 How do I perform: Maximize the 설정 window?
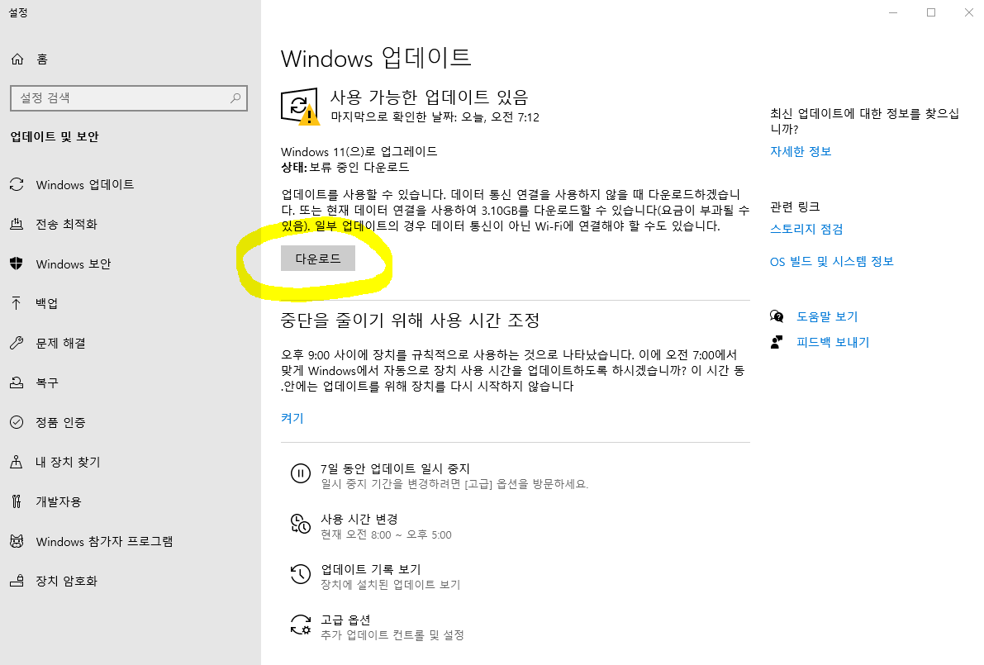point(930,12)
